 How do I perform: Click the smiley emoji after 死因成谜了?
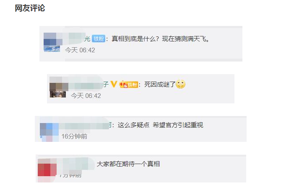pos(180,84)
